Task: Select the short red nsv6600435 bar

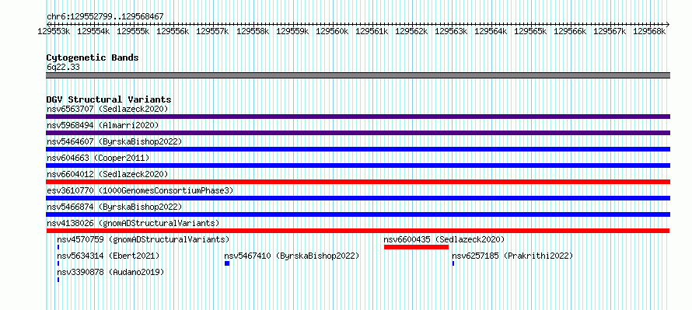Action: 416,247
